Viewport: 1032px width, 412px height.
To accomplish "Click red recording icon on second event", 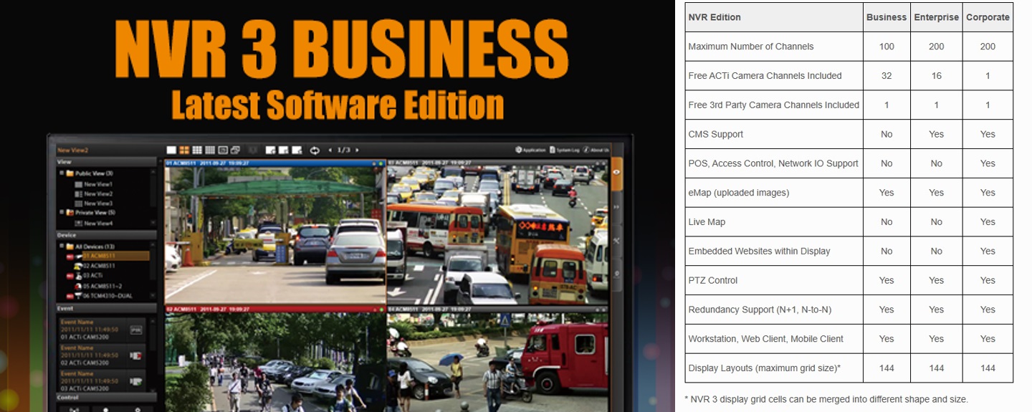I will coord(135,355).
